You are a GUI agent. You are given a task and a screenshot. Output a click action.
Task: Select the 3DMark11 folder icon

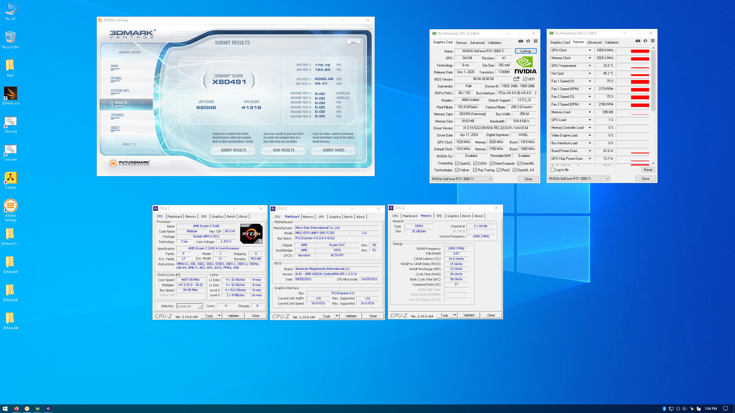click(x=10, y=237)
